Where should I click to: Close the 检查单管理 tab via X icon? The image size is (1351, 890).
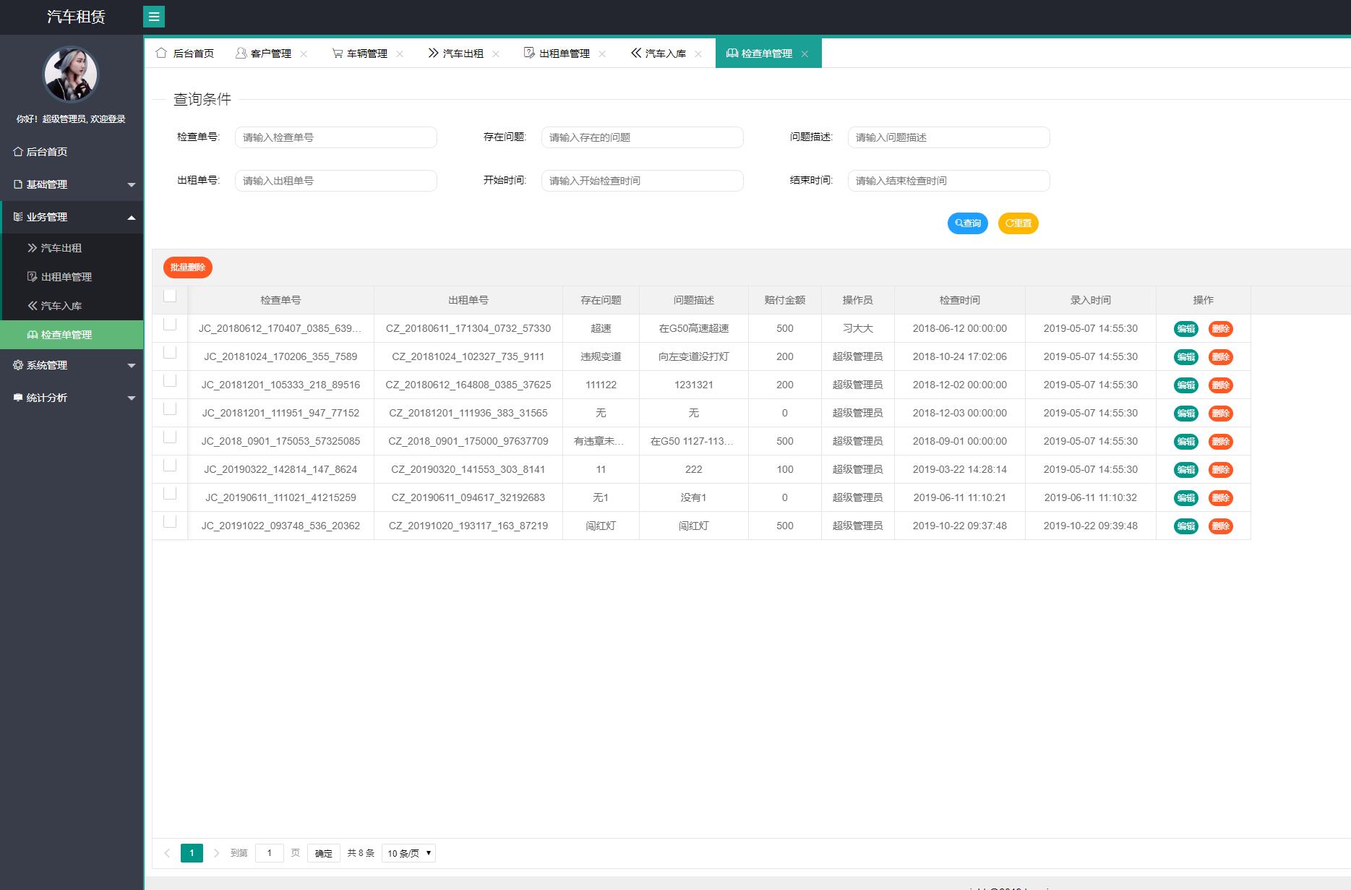805,54
